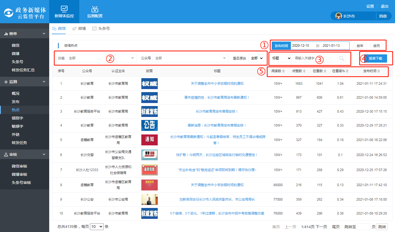Click the 长沙市 user avatar
The height and width of the screenshot is (232, 395).
click(339, 16)
